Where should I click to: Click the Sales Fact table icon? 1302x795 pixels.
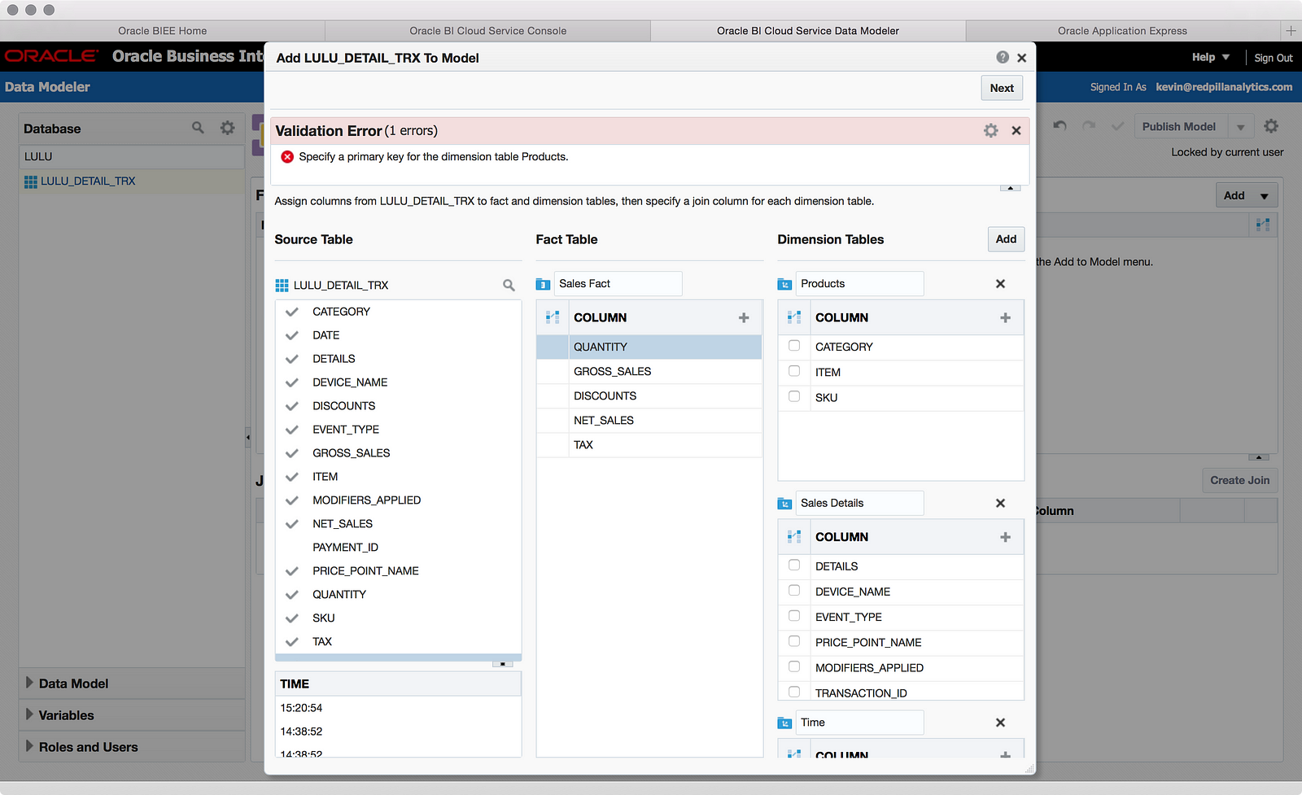coord(544,284)
